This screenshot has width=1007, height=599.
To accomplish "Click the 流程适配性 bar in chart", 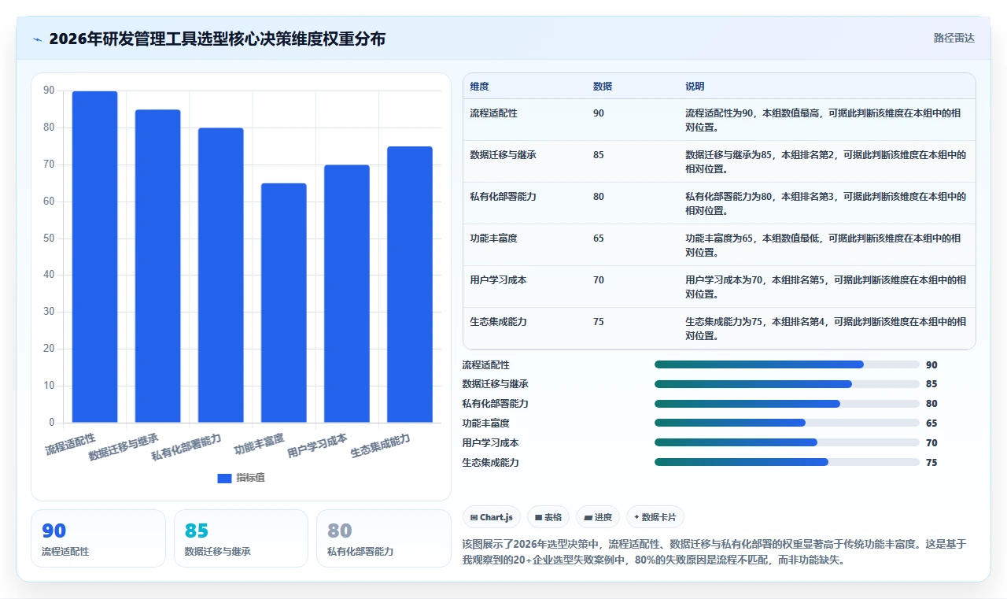I will (x=94, y=257).
